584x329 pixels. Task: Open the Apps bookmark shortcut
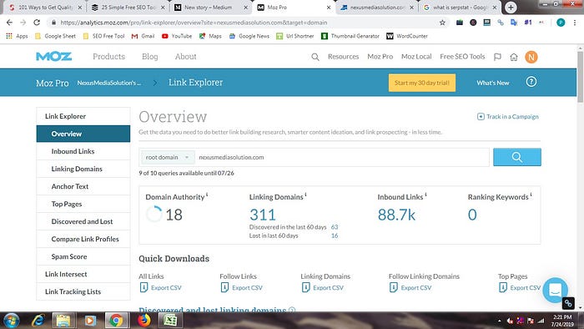(17, 36)
